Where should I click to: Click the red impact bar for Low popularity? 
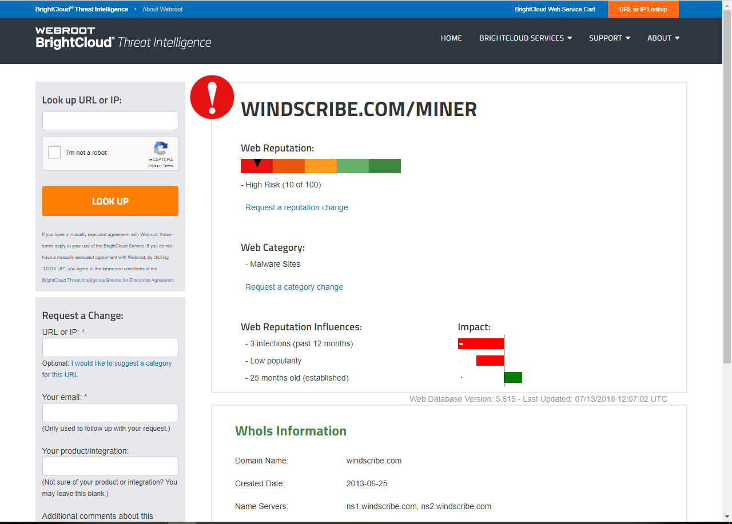[490, 361]
